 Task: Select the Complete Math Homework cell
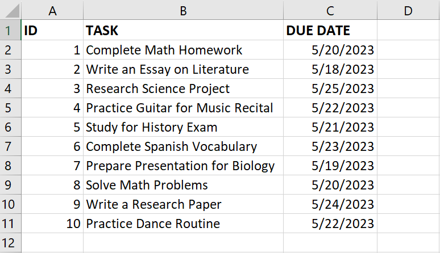[x=183, y=50]
